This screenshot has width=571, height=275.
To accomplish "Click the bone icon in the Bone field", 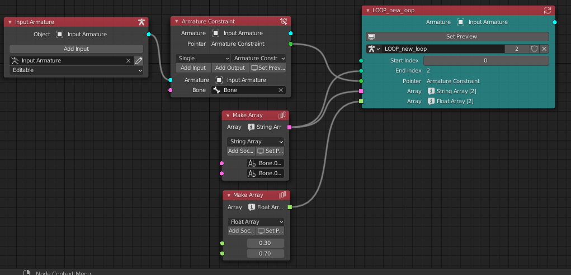I will [x=218, y=90].
